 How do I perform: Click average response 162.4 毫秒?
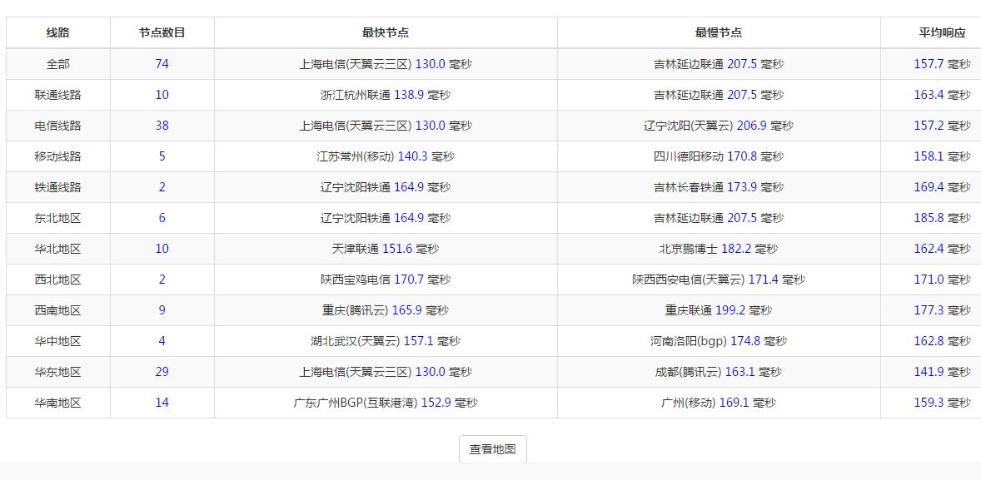tap(942, 249)
